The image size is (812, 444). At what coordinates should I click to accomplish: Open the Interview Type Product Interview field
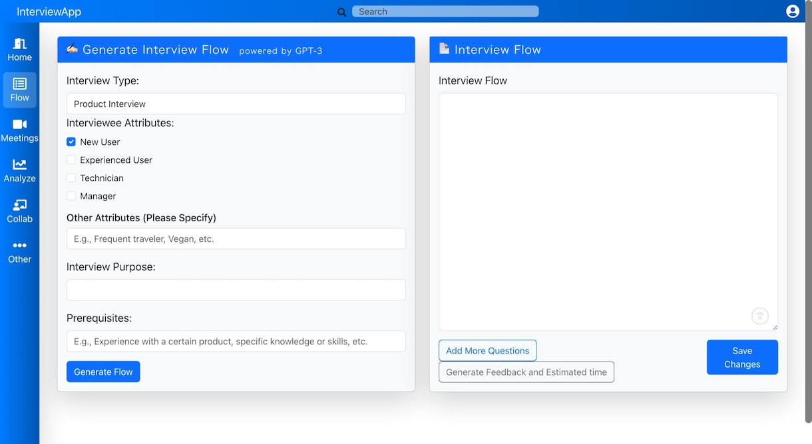point(236,104)
